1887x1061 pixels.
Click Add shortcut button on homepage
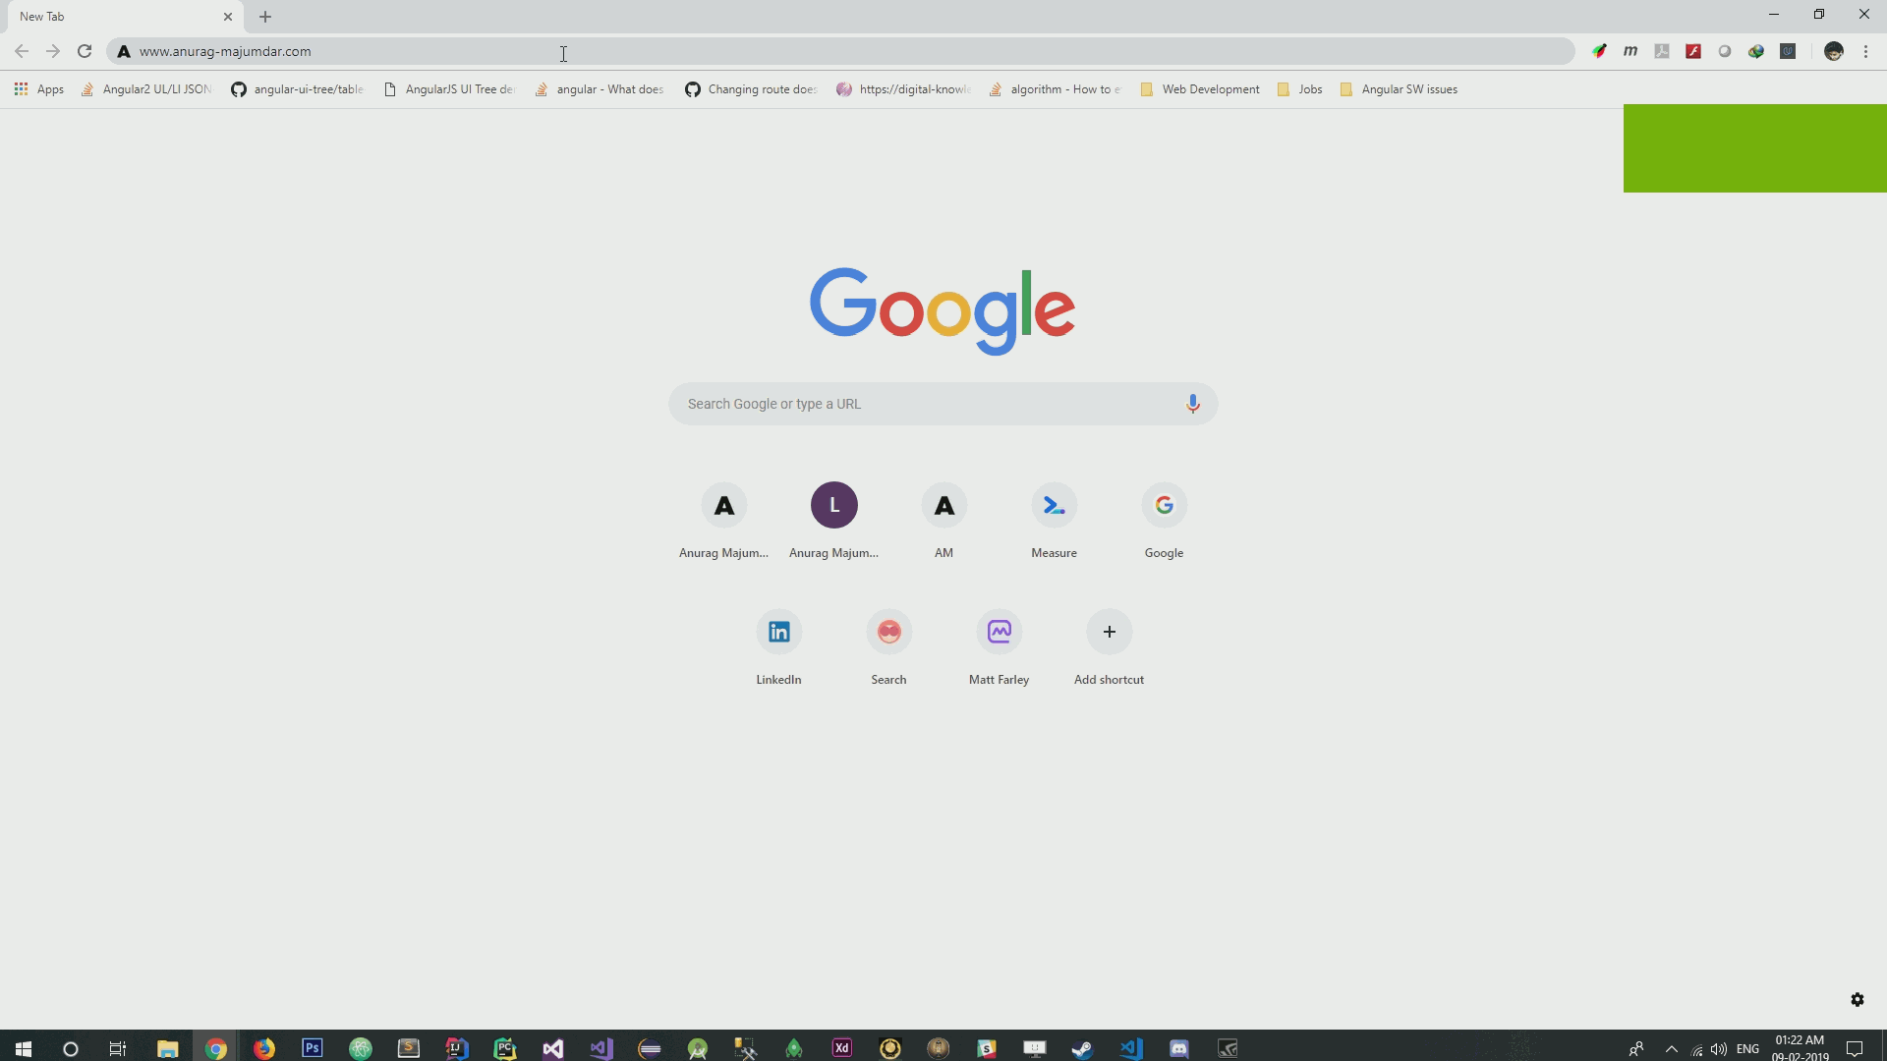1108,631
